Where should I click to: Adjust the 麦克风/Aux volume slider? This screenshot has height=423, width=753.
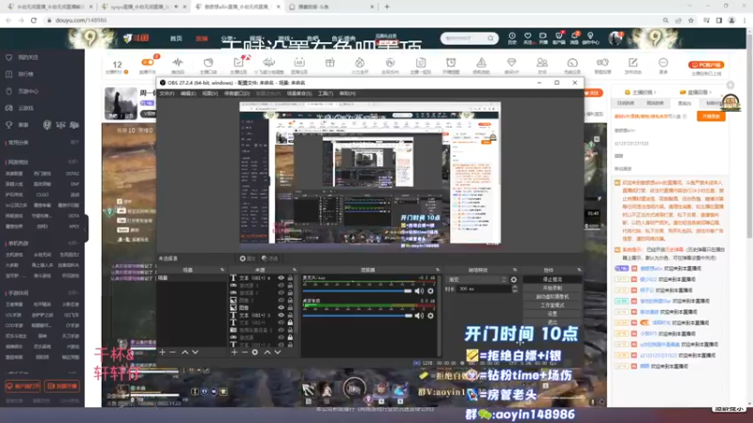click(358, 291)
